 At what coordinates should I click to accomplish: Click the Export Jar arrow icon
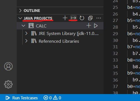pyautogui.click(x=73, y=18)
